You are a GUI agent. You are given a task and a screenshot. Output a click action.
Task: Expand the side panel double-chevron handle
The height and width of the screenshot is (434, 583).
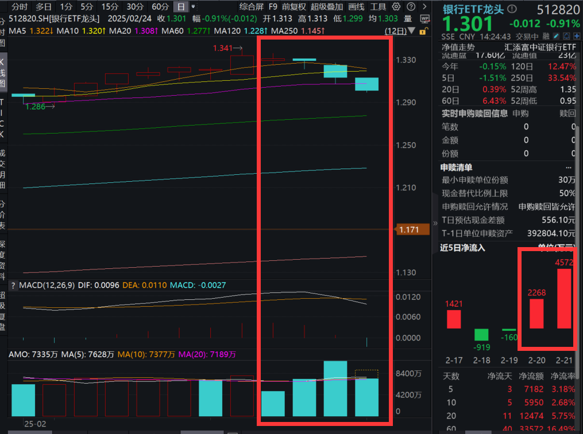coord(435,223)
